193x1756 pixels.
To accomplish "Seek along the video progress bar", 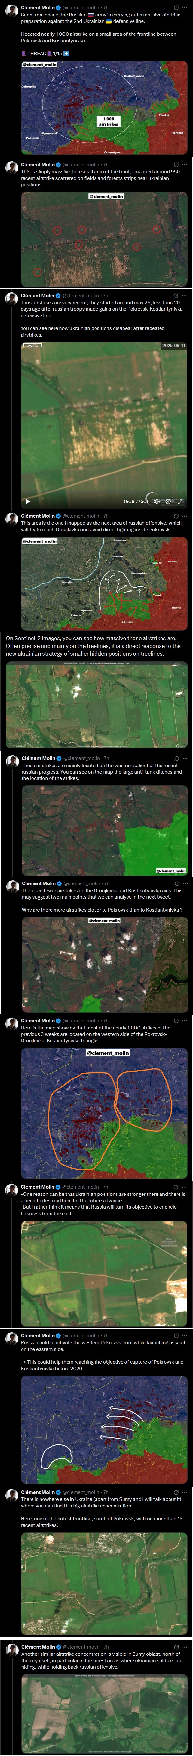I will 103,492.
